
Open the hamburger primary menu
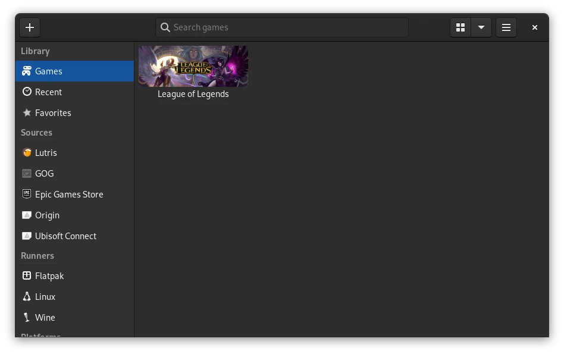(506, 27)
